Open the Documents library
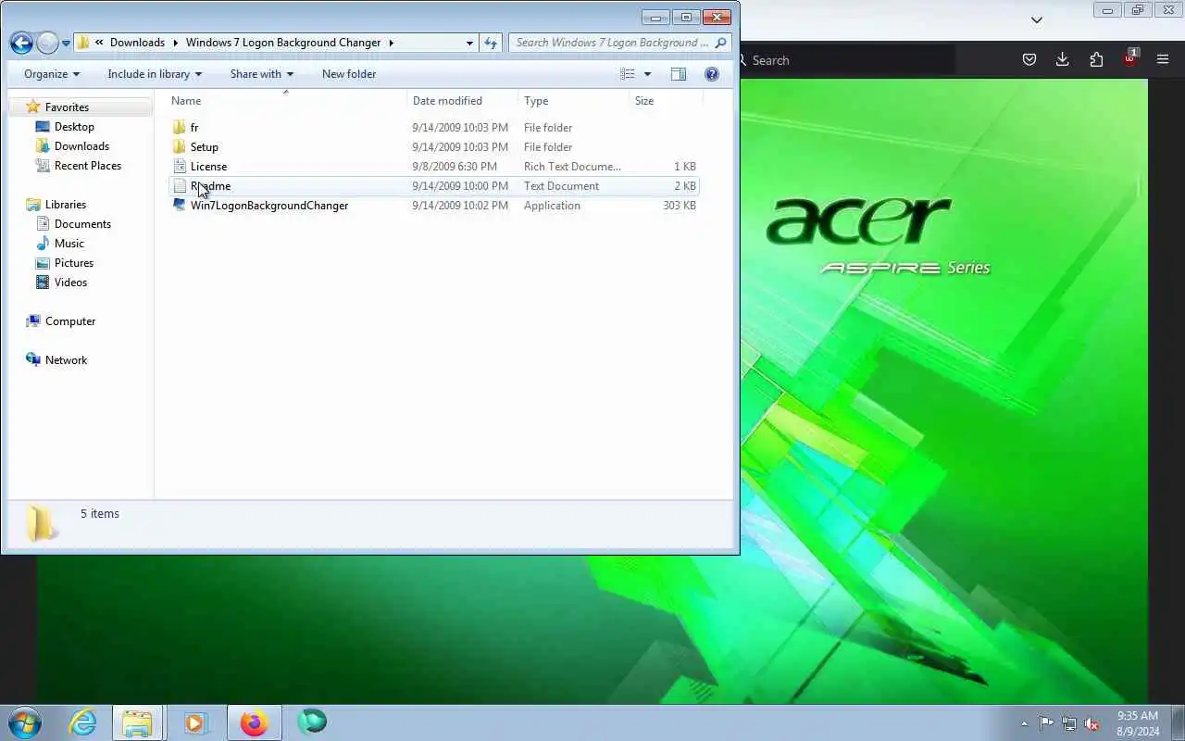Screen dimensions: 1185x741 pos(82,224)
